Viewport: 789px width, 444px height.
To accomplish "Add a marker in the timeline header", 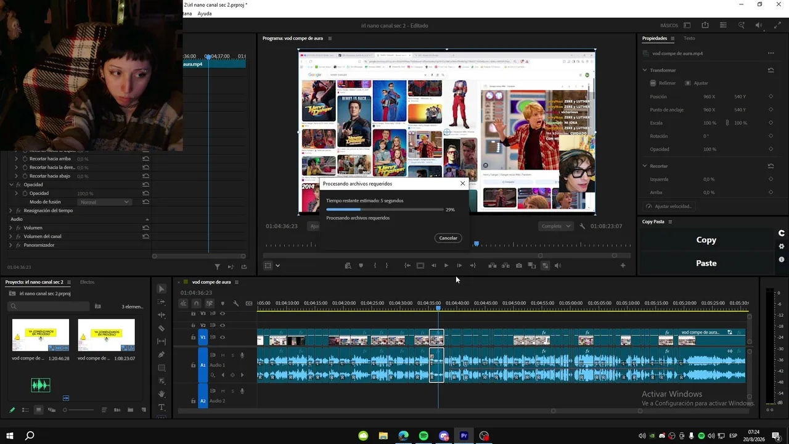I will click(x=223, y=303).
